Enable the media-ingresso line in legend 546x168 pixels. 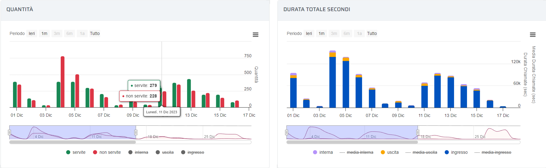[x=493, y=152]
